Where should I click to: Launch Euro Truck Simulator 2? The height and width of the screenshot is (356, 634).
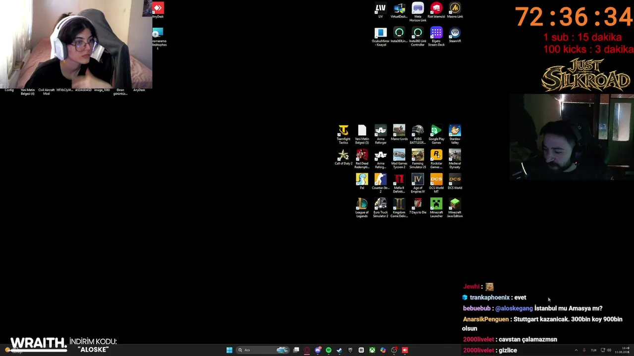(380, 208)
